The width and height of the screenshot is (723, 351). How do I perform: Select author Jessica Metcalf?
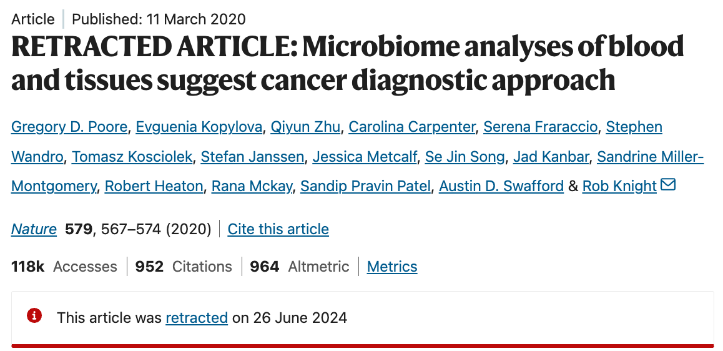[365, 156]
